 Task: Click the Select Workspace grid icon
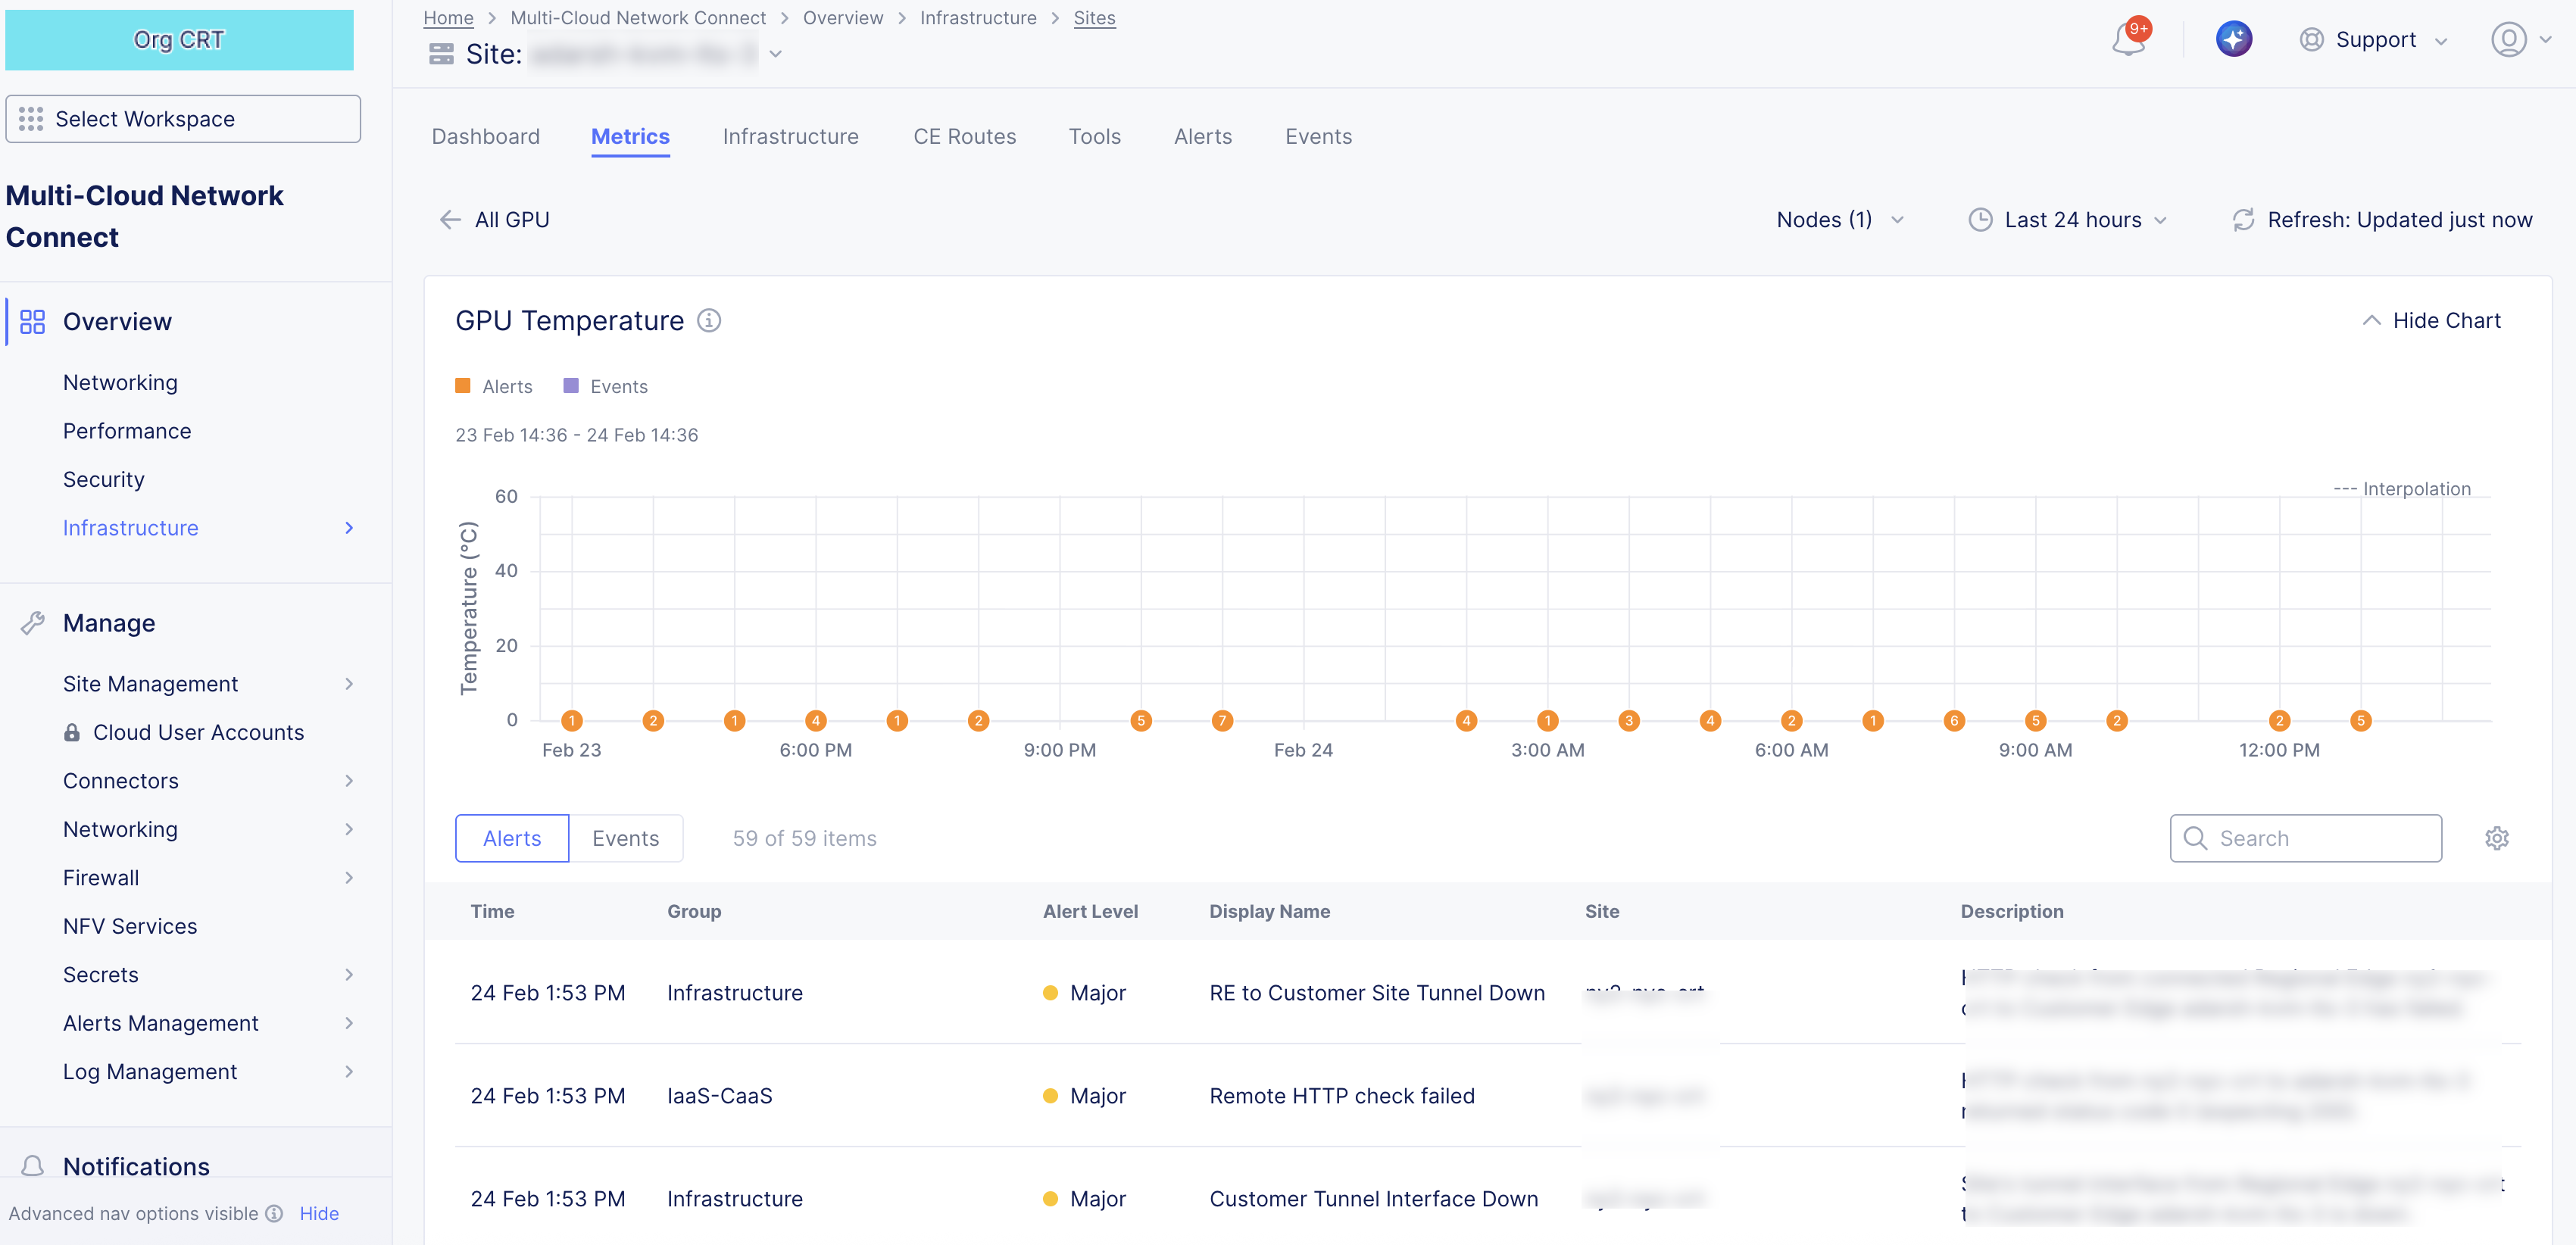[31, 119]
